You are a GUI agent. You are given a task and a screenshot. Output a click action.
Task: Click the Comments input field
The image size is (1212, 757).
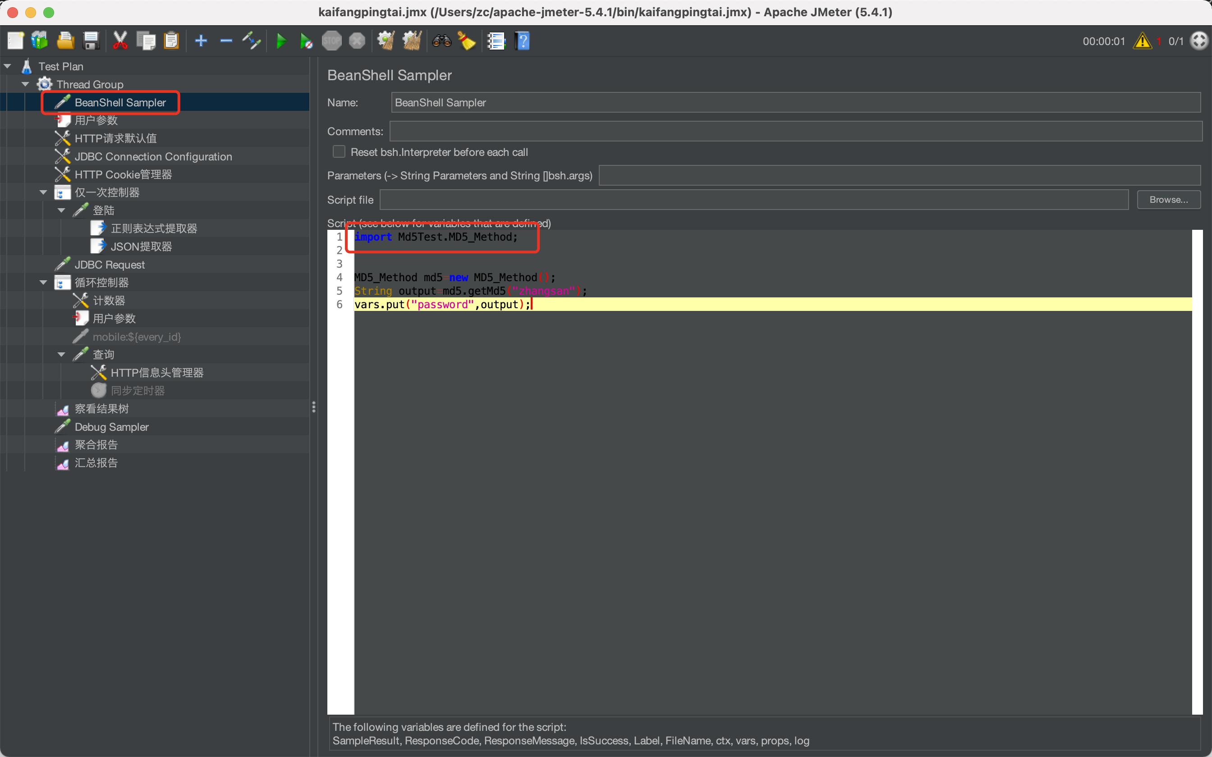796,131
